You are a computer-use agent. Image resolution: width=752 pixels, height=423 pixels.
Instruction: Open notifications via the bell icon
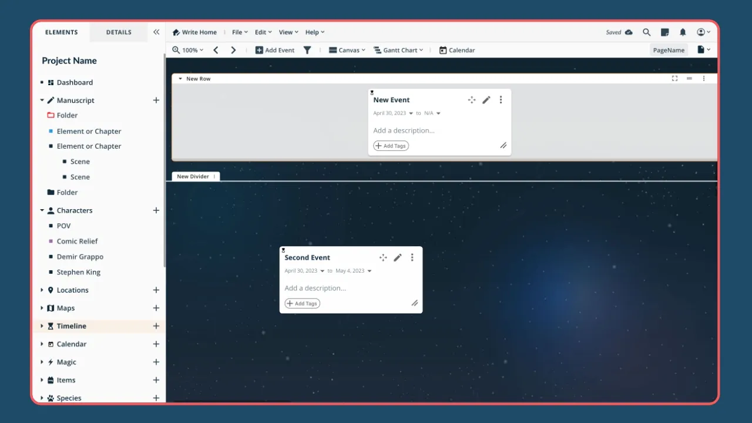(683, 32)
